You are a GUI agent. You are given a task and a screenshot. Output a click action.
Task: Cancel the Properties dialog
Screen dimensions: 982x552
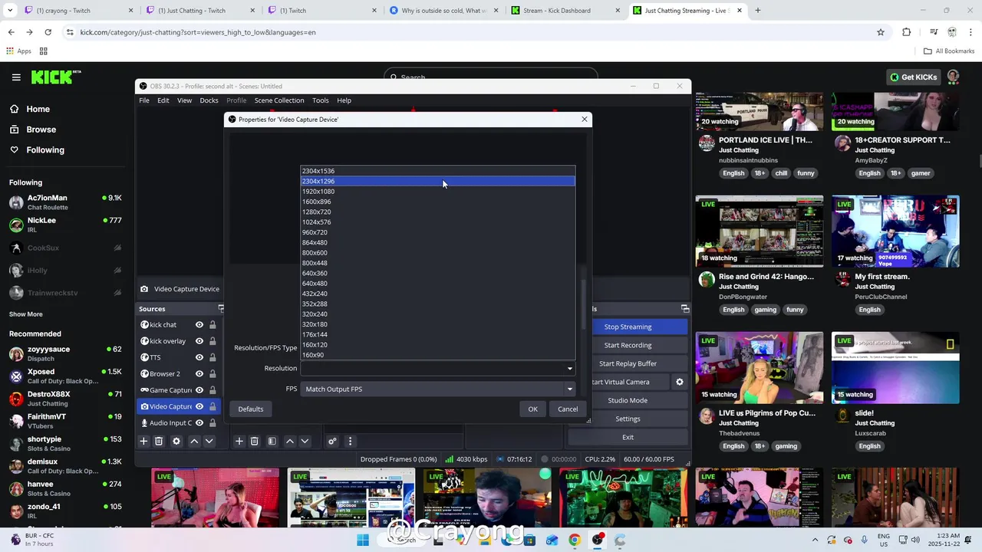click(x=568, y=409)
